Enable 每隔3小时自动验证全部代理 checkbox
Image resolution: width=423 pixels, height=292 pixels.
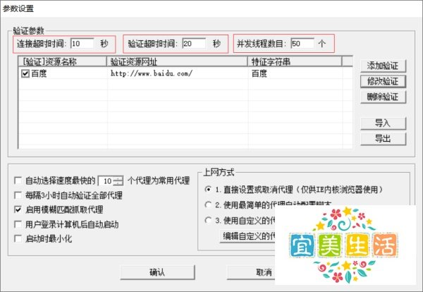[18, 195]
